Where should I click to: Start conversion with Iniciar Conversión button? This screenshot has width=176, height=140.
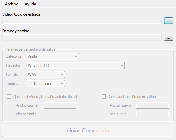tap(88, 130)
